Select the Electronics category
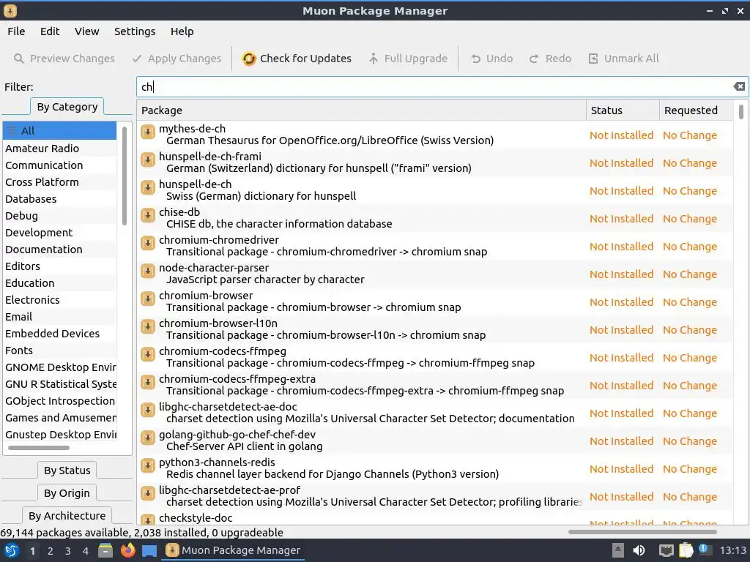Viewport: 750px width, 562px height. tap(60, 299)
